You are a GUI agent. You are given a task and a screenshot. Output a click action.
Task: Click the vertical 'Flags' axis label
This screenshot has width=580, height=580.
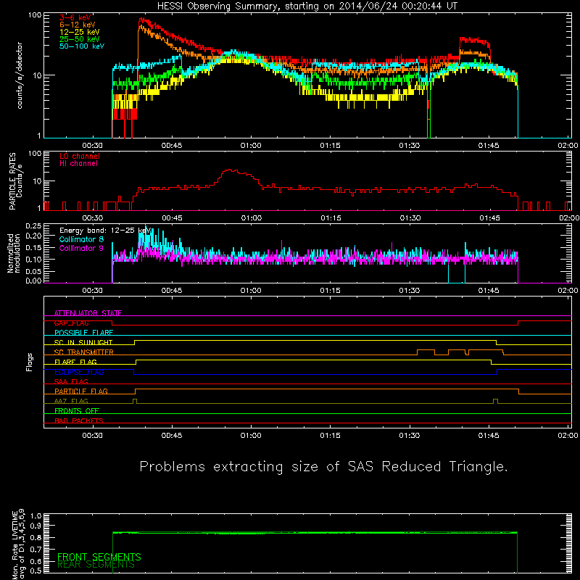tap(29, 362)
